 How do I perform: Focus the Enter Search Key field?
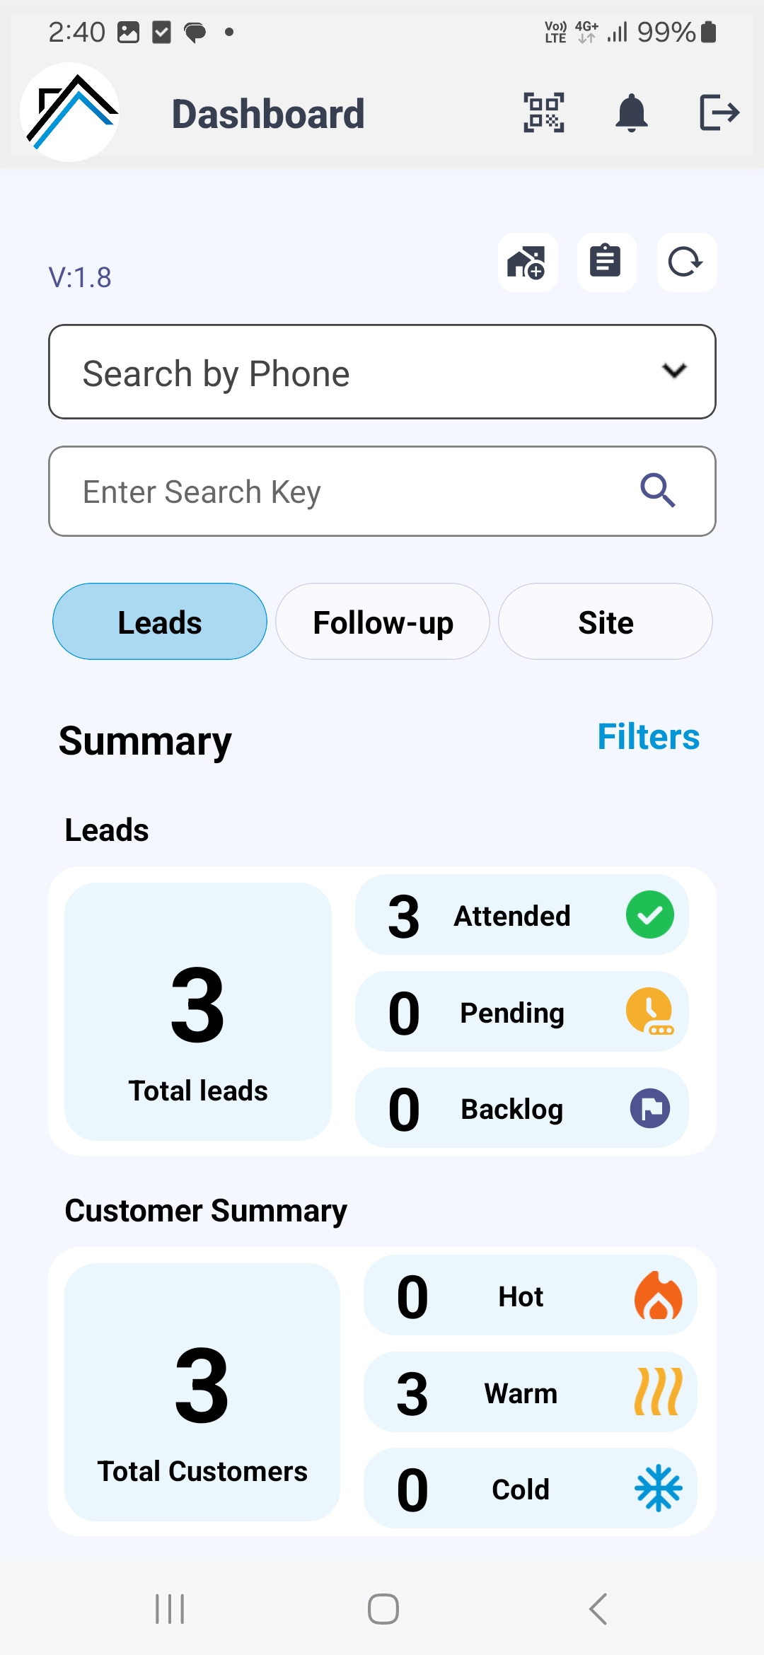382,491
